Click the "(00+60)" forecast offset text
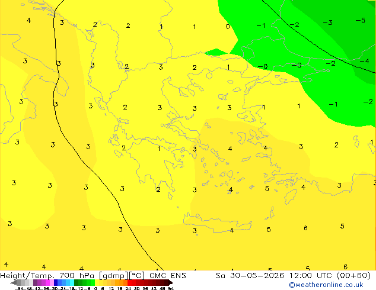The height and width of the screenshot is (290, 376). (353, 276)
